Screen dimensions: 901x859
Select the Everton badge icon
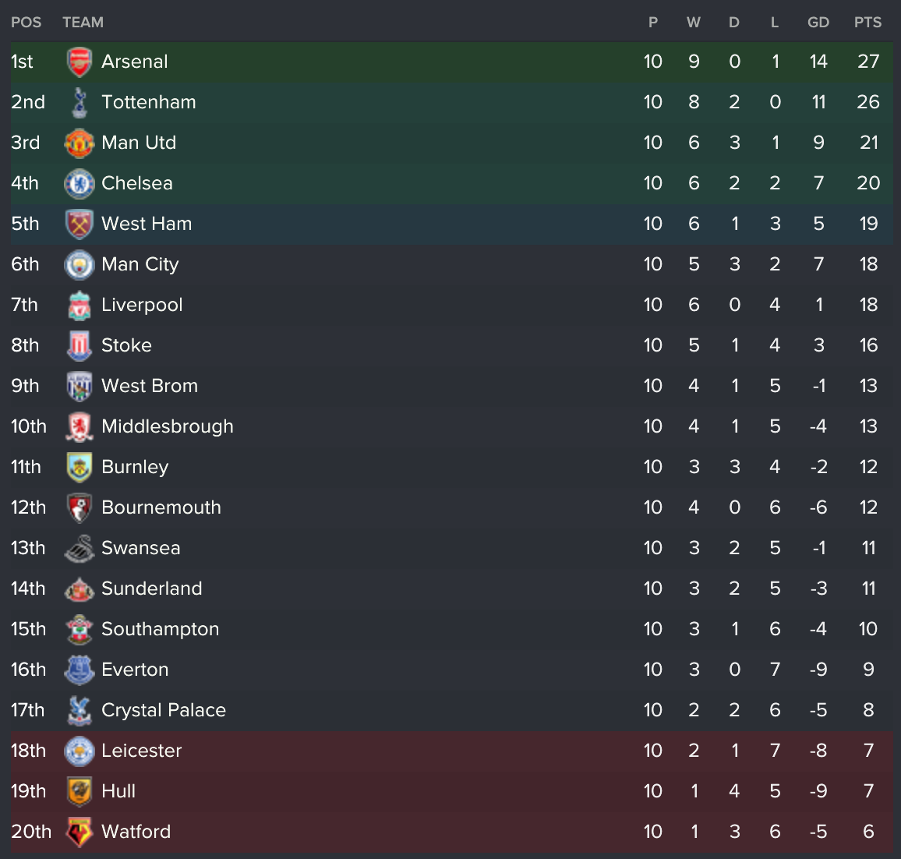(x=79, y=670)
